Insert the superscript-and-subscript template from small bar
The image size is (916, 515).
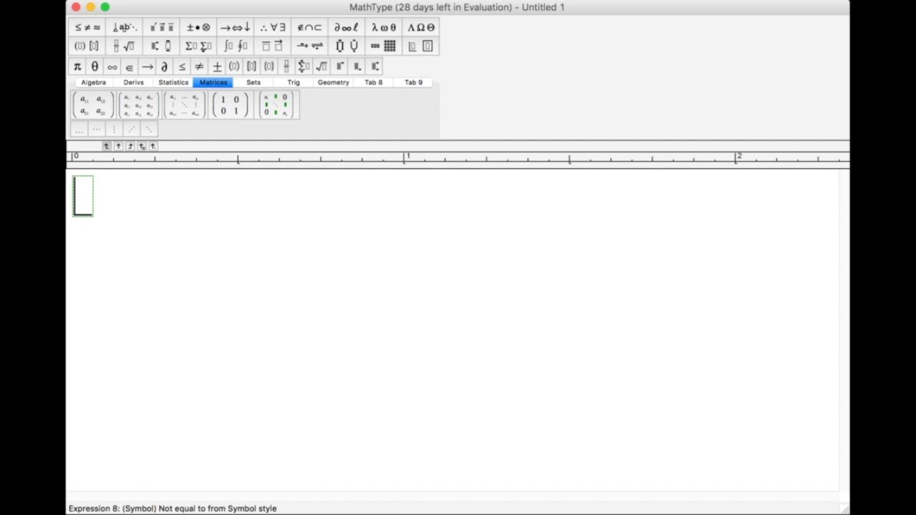(374, 67)
